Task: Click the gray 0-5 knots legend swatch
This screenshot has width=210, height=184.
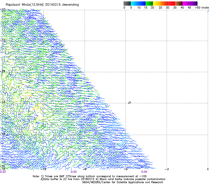Action: (x=127, y=3)
